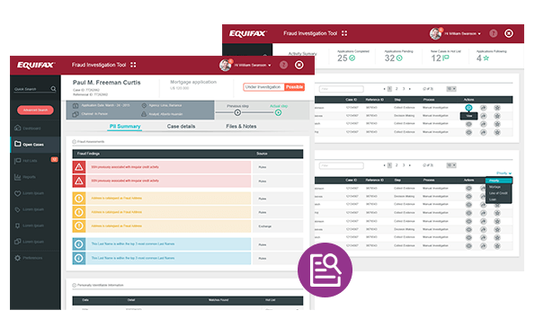Click the Applications Completed check icon
This screenshot has height=328, width=535.
[x=352, y=58]
